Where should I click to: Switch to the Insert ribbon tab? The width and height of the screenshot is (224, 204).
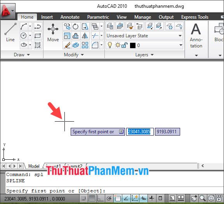click(x=47, y=17)
